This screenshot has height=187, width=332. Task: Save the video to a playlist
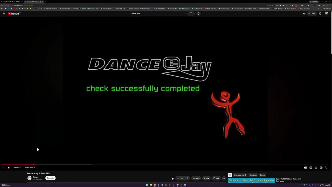pyautogui.click(x=216, y=178)
